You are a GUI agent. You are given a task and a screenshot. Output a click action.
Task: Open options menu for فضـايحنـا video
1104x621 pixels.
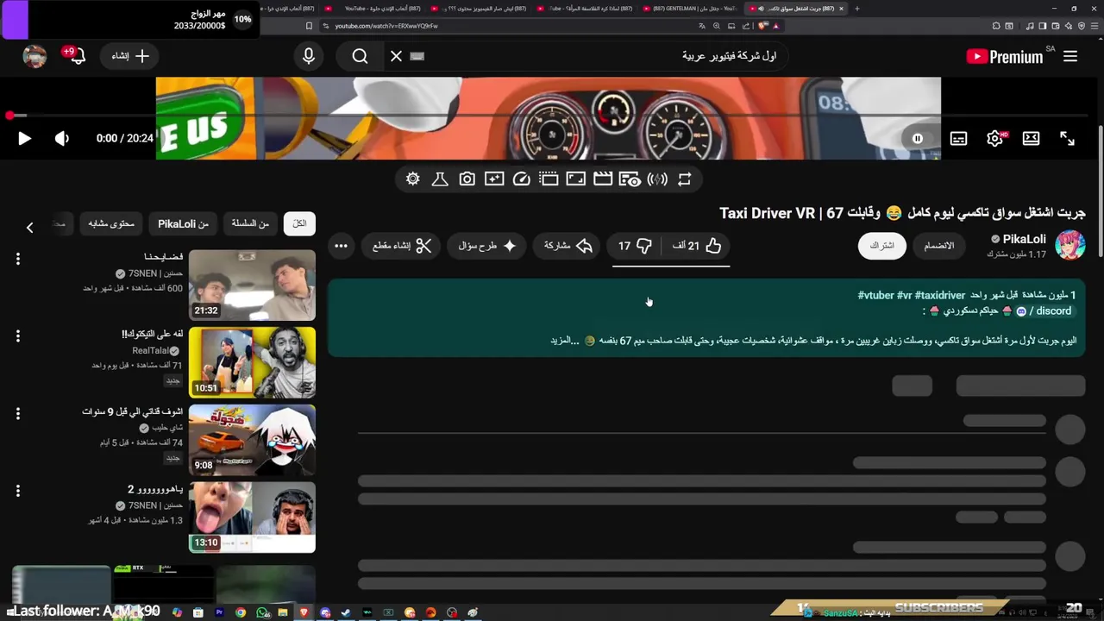17,258
